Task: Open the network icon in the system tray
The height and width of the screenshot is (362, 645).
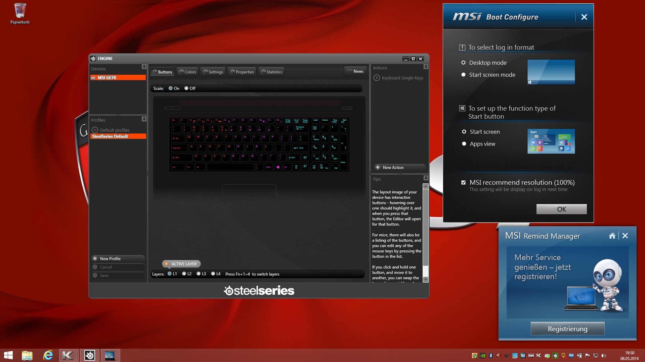Action: [x=596, y=356]
